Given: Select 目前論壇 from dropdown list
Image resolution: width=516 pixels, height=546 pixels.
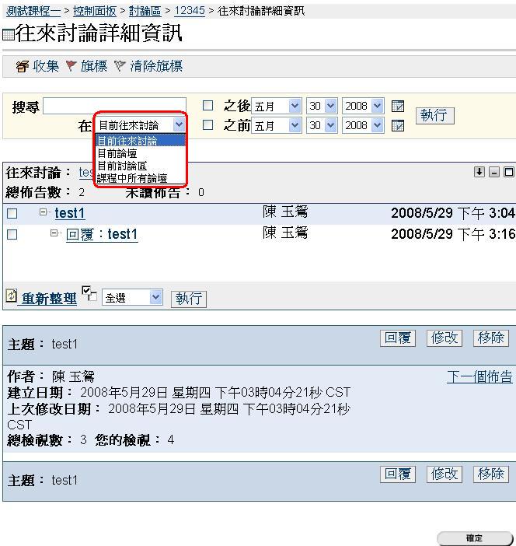Looking at the screenshot, I should (x=117, y=153).
